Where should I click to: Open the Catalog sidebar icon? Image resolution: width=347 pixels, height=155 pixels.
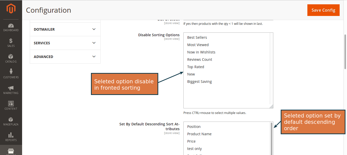[x=11, y=58]
